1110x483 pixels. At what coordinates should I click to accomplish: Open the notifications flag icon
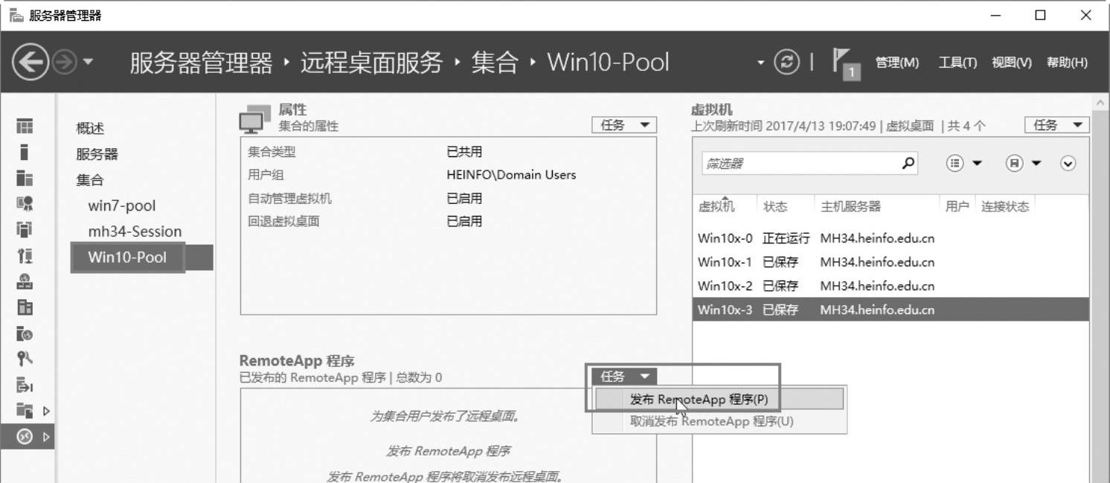(844, 63)
